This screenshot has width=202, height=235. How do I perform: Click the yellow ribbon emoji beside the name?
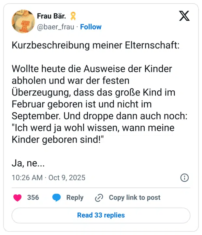73,16
